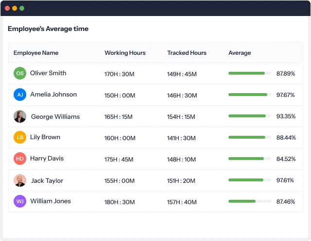
Task: Click the 93.35% average value
Action: click(x=286, y=116)
